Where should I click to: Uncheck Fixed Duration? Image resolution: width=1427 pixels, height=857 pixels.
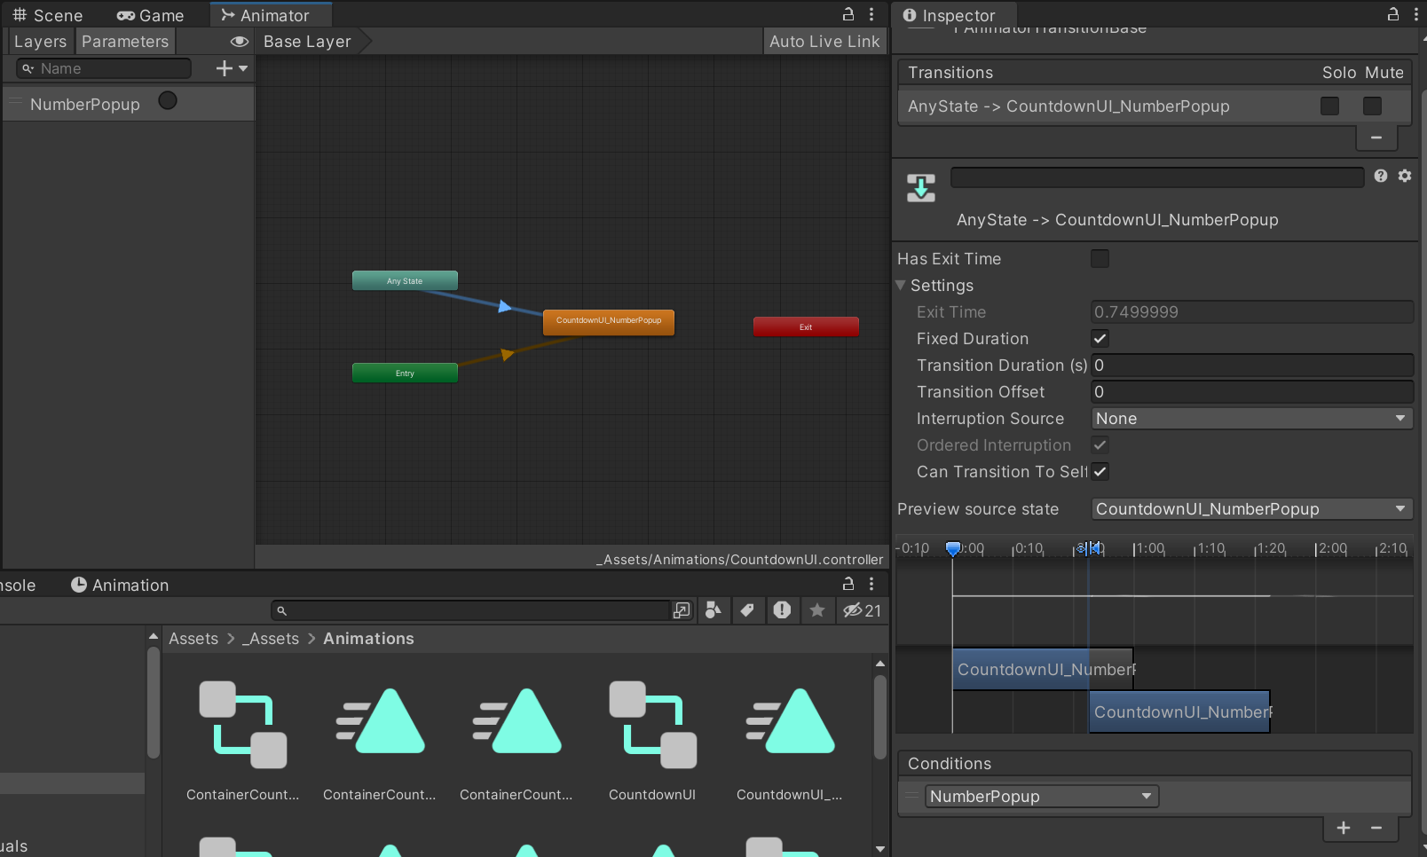point(1100,338)
